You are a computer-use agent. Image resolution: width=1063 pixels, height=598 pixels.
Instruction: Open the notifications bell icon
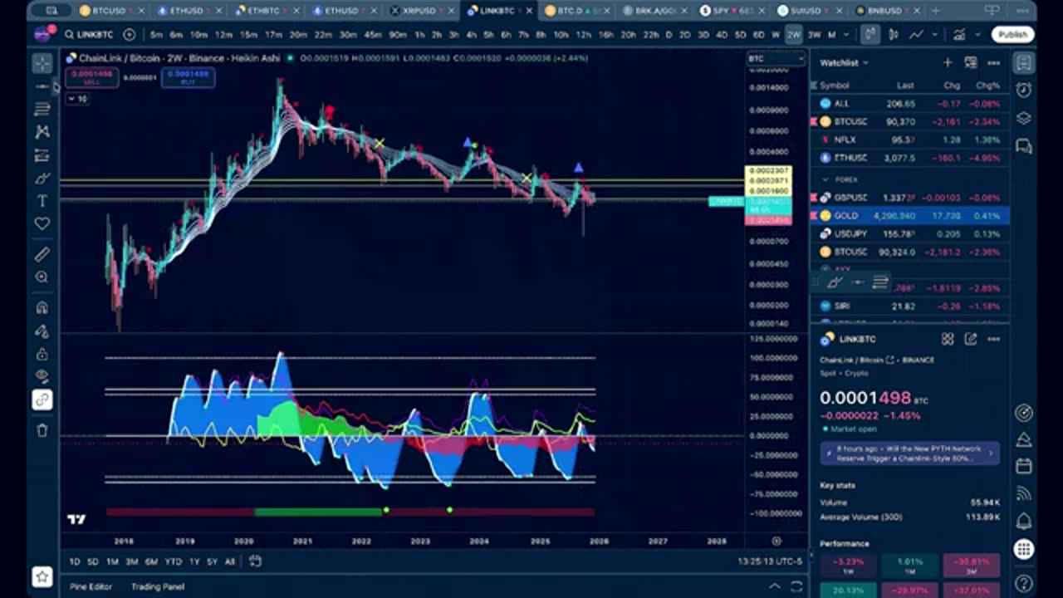coord(1024,522)
